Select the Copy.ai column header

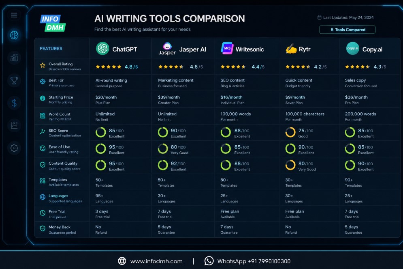[x=370, y=49]
